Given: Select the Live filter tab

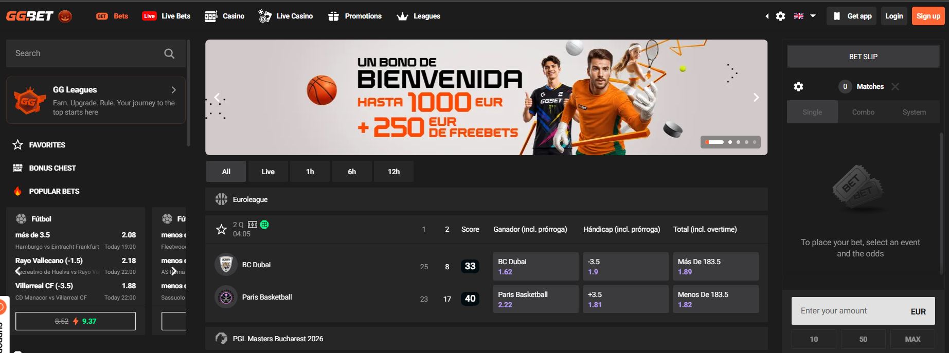Looking at the screenshot, I should 268,172.
